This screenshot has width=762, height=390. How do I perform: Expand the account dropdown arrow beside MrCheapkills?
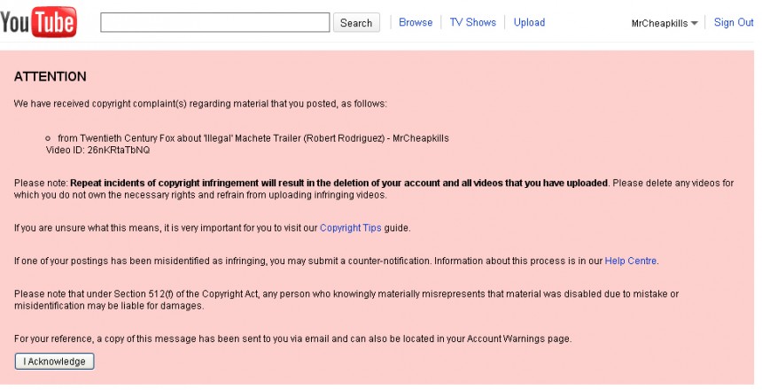click(695, 24)
